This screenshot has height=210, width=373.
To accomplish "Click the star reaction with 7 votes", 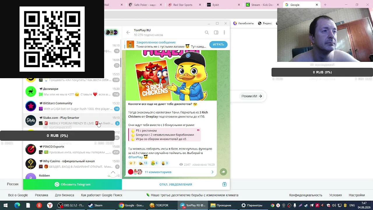I will 132,163.
